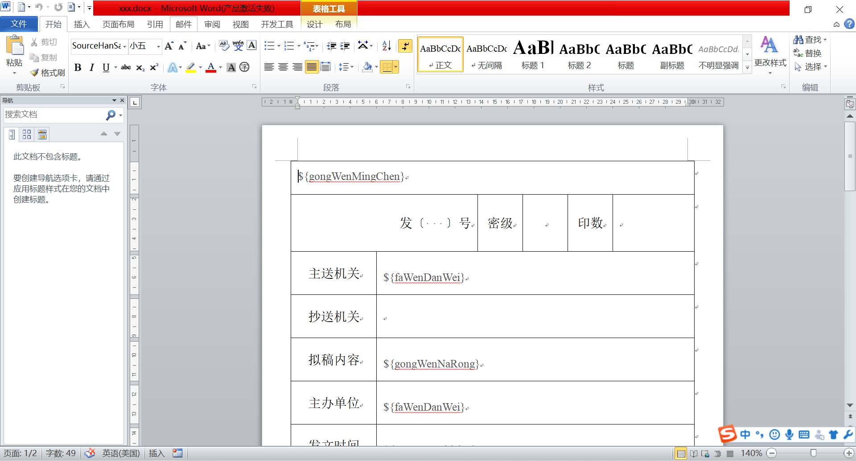Show page thumbnails in navigation pane
This screenshot has height=461, width=856.
coord(27,134)
